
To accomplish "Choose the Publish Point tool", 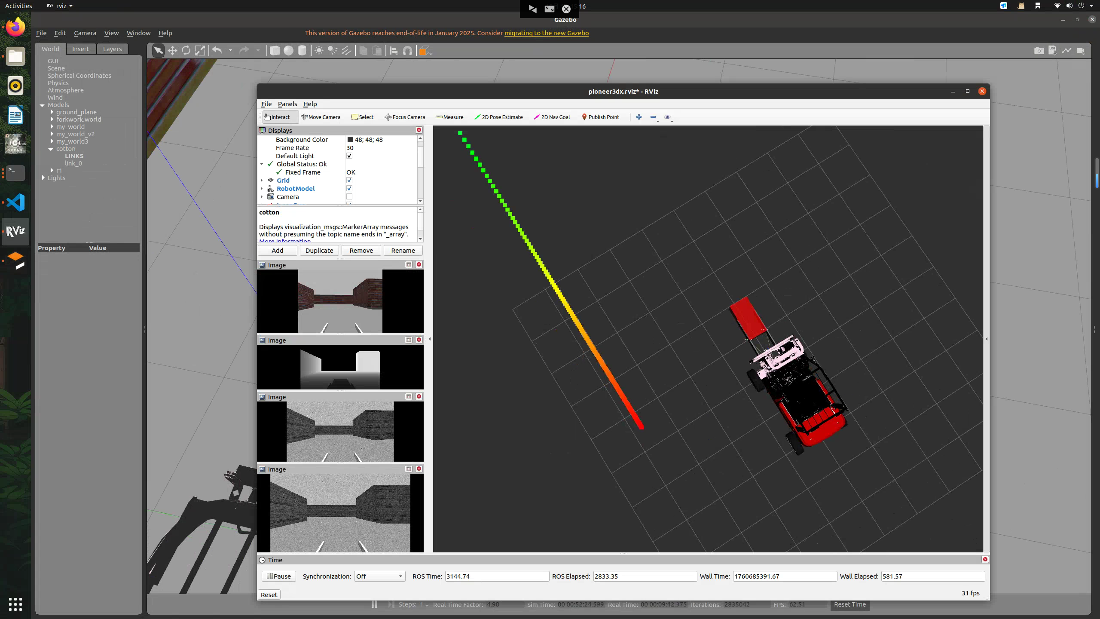I will click(600, 117).
